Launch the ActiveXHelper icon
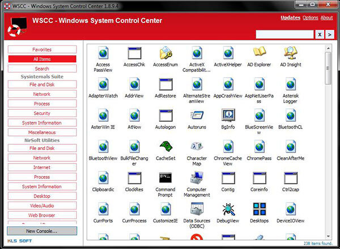The height and width of the screenshot is (249, 340). 228,53
